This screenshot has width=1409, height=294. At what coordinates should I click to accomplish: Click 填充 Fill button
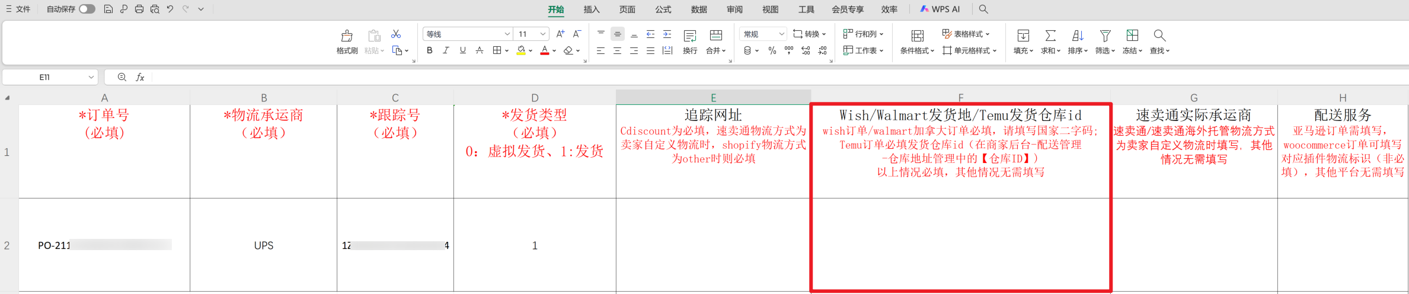1023,41
